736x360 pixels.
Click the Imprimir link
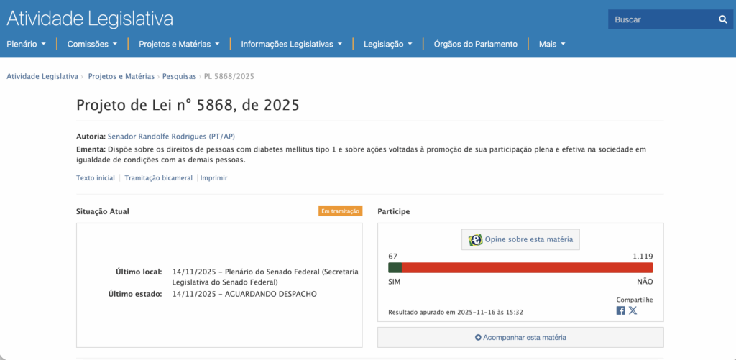[214, 177]
